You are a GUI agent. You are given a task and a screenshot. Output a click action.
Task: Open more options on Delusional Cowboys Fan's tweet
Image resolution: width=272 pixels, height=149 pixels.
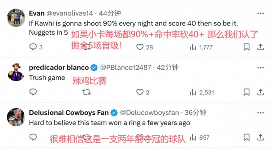[x=260, y=113]
